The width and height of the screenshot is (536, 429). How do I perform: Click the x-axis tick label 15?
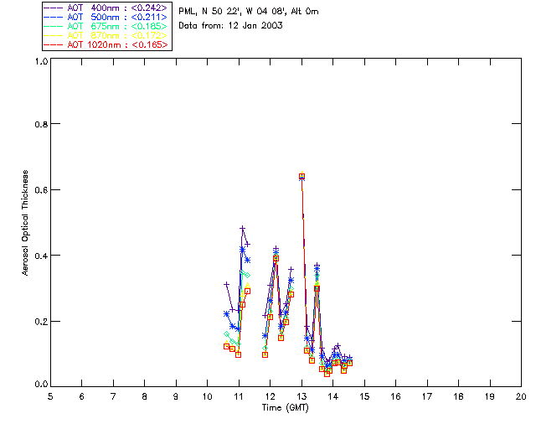tap(364, 396)
